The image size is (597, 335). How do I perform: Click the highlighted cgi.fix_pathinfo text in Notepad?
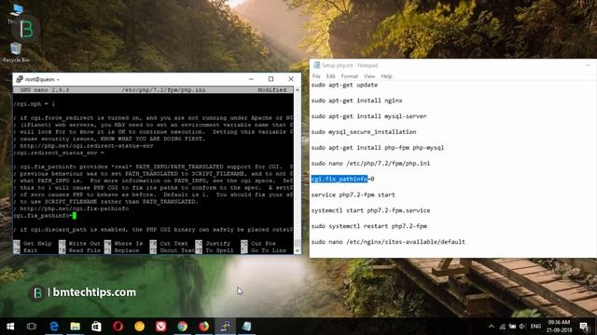(x=340, y=179)
